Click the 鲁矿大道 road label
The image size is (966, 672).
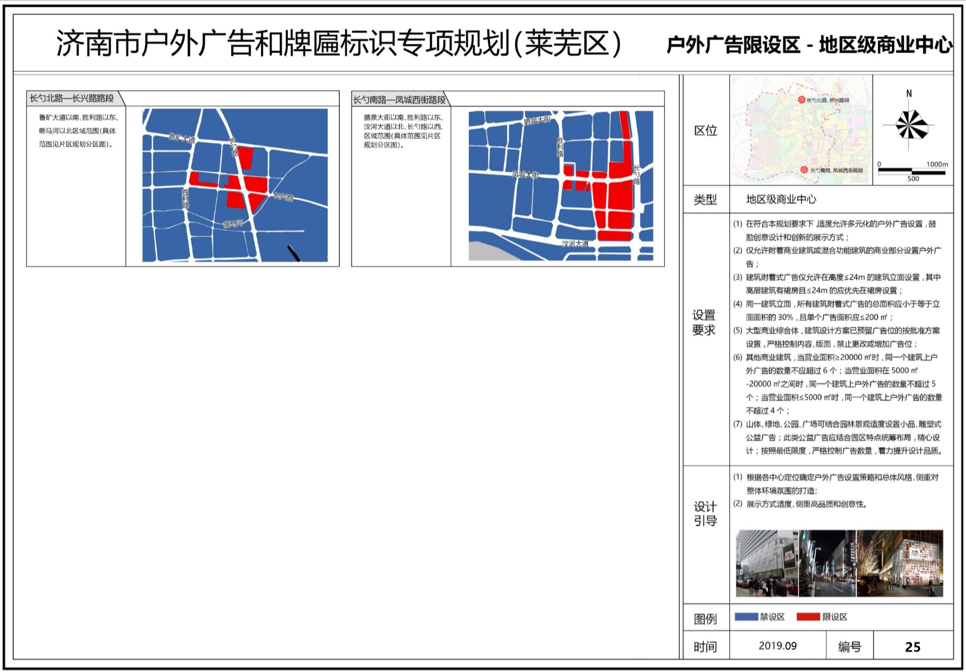[181, 138]
